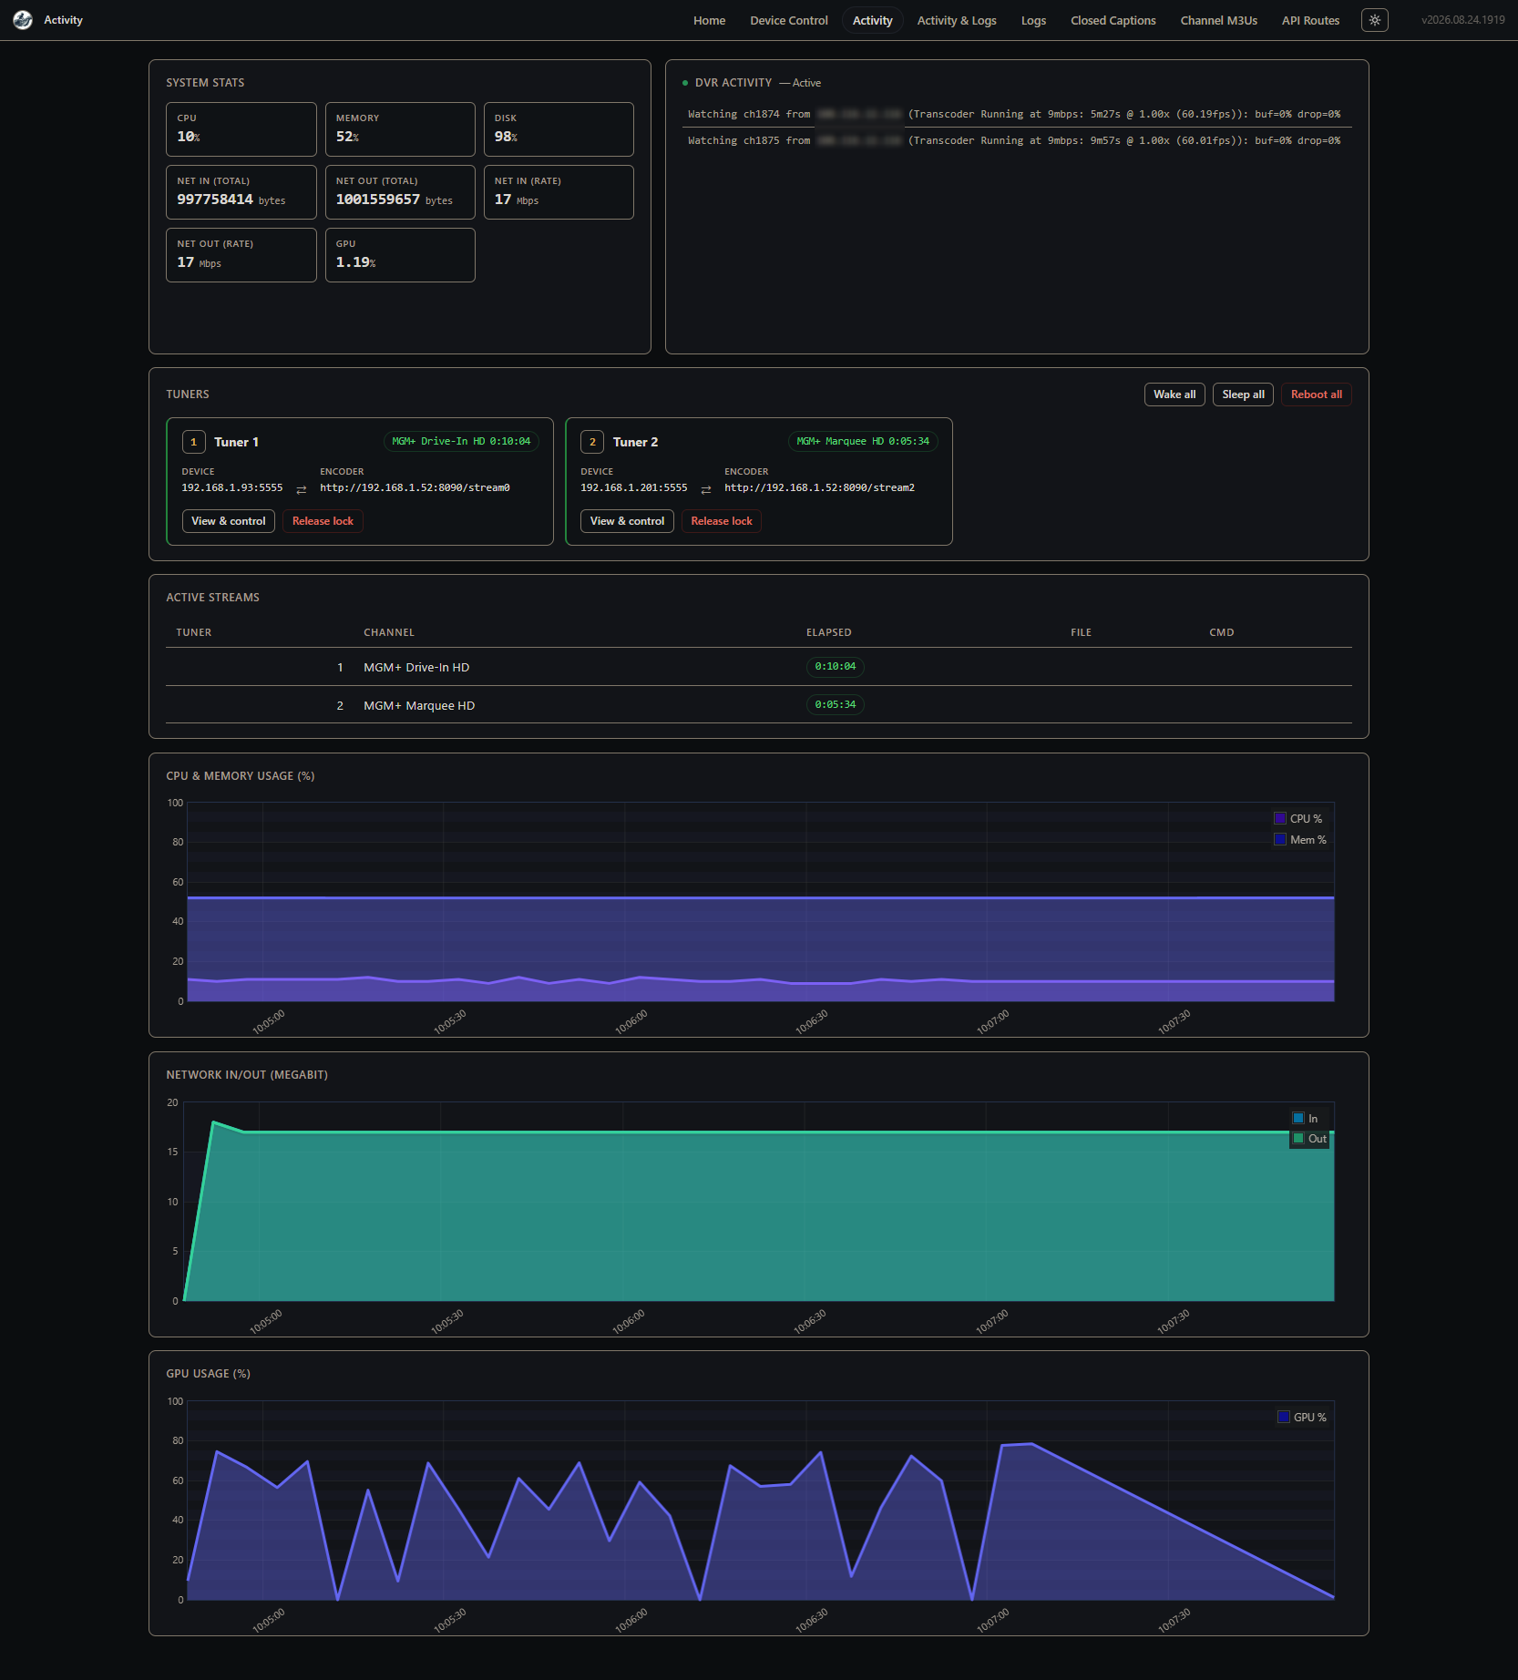This screenshot has height=1680, width=1518.
Task: Click the app logo icon beside Activity
Action: (23, 20)
